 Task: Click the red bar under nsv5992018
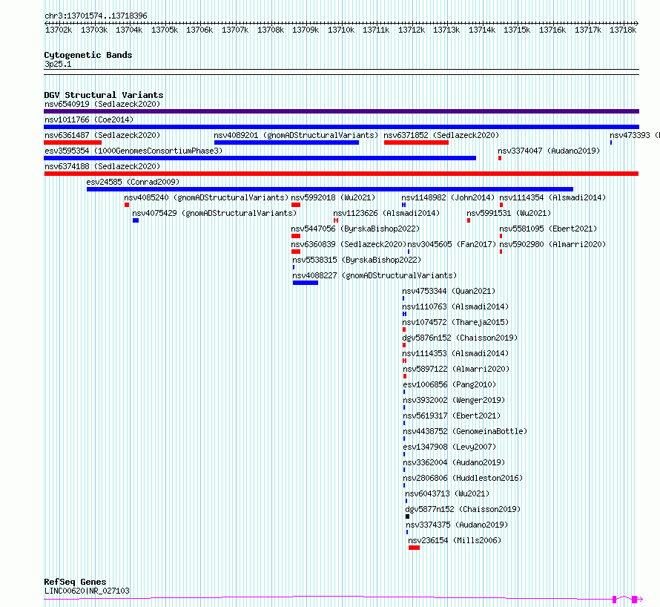point(296,205)
